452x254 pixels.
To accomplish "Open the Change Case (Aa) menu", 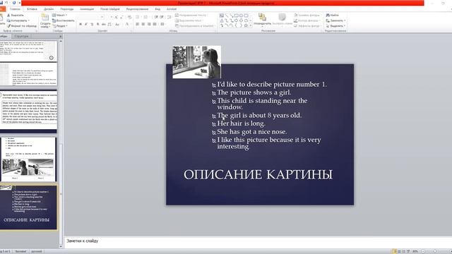I will click(x=117, y=25).
